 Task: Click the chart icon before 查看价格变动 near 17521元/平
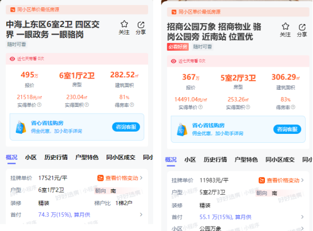click(101, 178)
